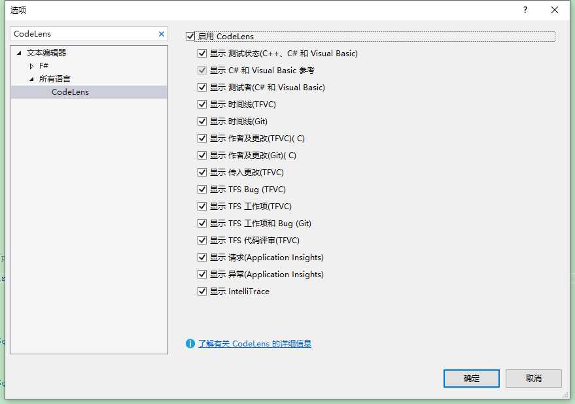Toggle 显示 TFS 工作项和 Bug (Git) checkbox

(202, 224)
